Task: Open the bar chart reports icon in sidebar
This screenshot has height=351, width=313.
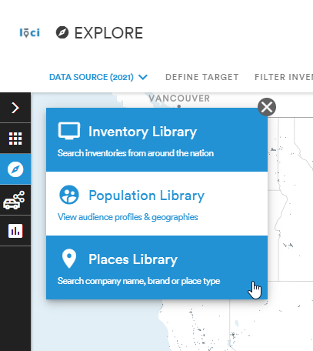Action: point(15,231)
